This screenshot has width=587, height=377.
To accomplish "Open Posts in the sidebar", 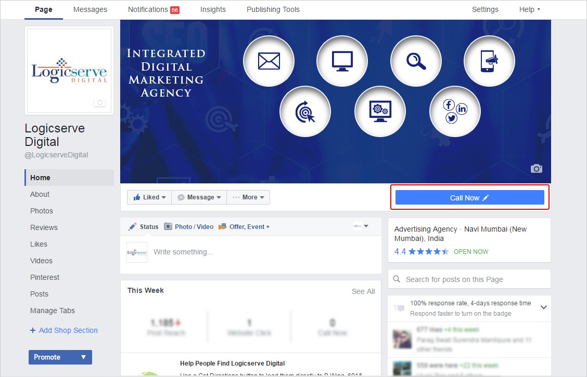I will point(40,294).
